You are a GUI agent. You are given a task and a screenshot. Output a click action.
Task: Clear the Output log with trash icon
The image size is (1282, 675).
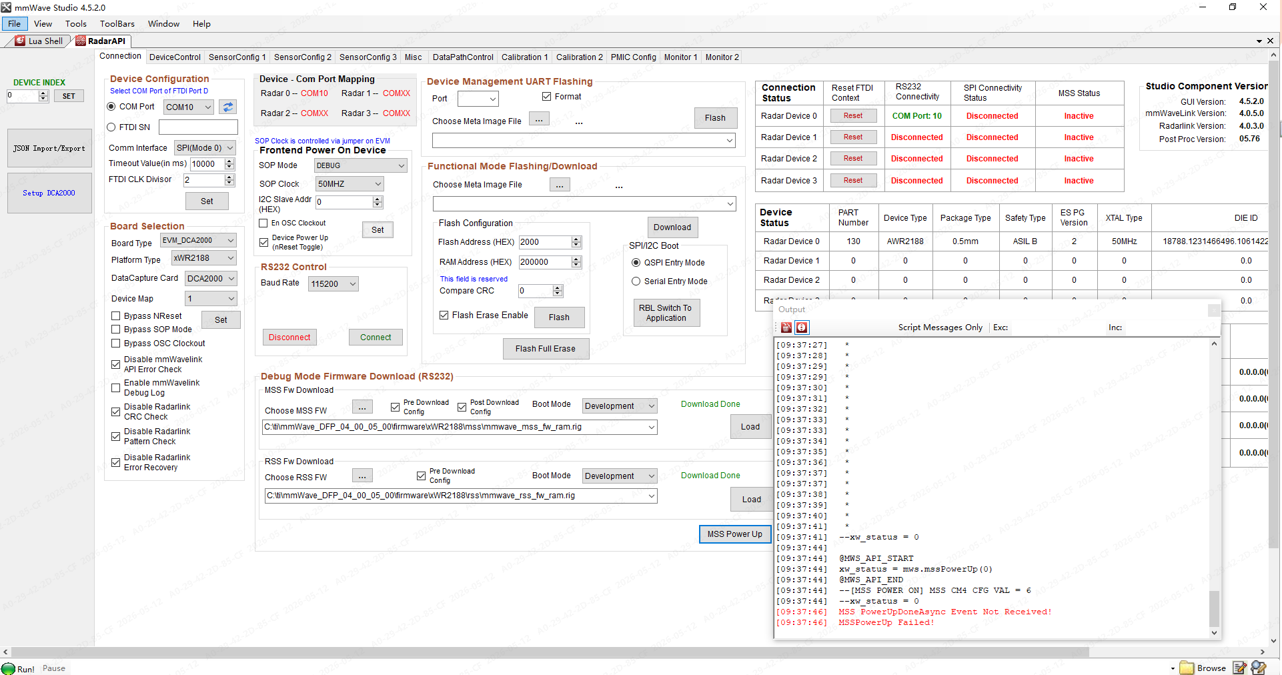(786, 327)
